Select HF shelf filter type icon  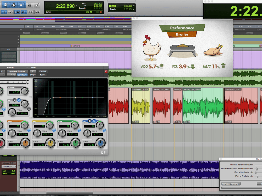[94, 121]
